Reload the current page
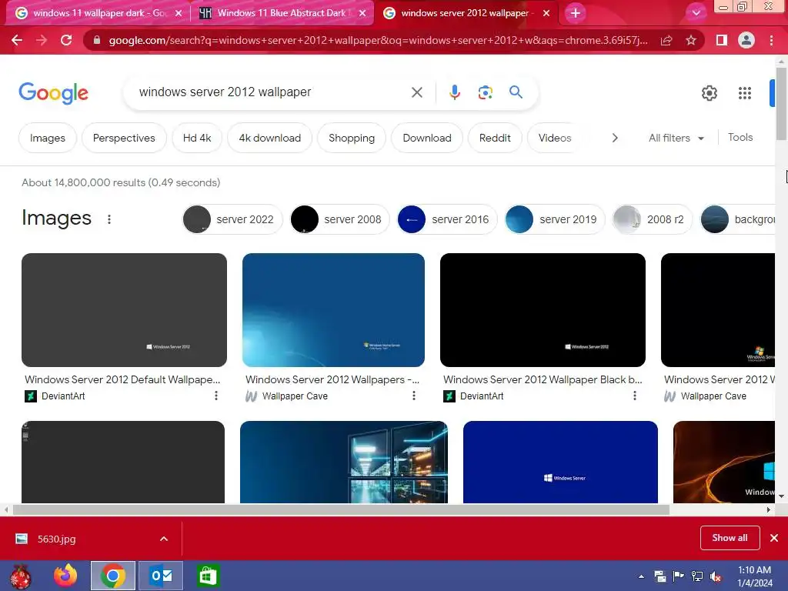 tap(66, 40)
